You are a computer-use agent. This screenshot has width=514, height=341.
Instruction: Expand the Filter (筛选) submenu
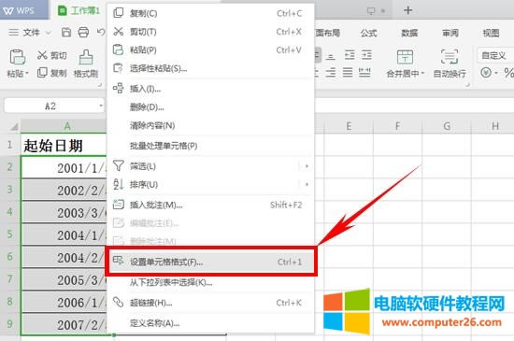coord(209,166)
